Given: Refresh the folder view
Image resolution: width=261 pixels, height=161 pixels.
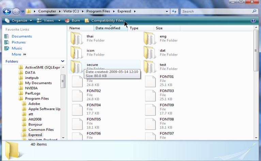Looking at the screenshot, I should (174, 12).
